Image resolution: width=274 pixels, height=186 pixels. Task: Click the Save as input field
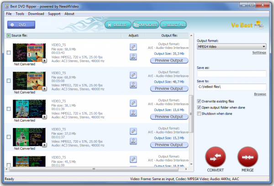pyautogui.click(x=232, y=74)
